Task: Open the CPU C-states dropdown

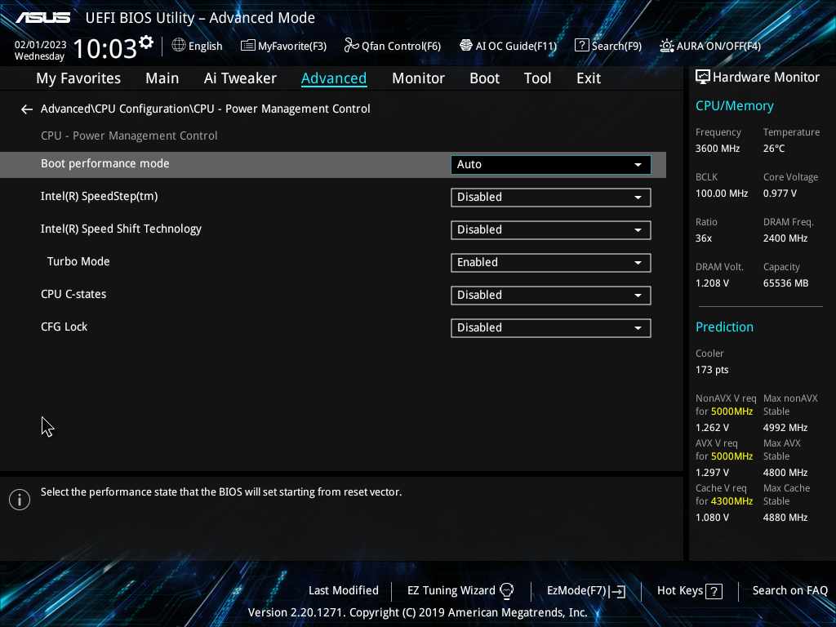Action: tap(551, 296)
